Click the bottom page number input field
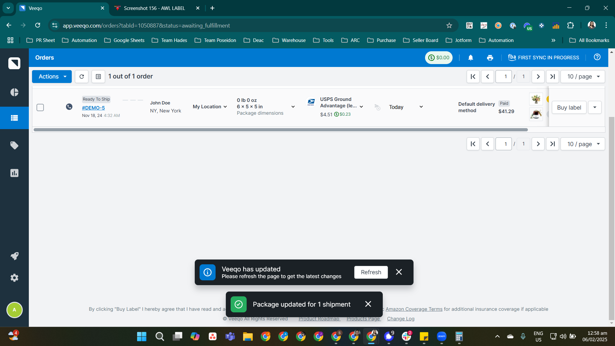The image size is (615, 346). coord(504,144)
